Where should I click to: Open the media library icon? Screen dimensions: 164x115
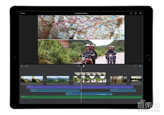[x=140, y=13]
